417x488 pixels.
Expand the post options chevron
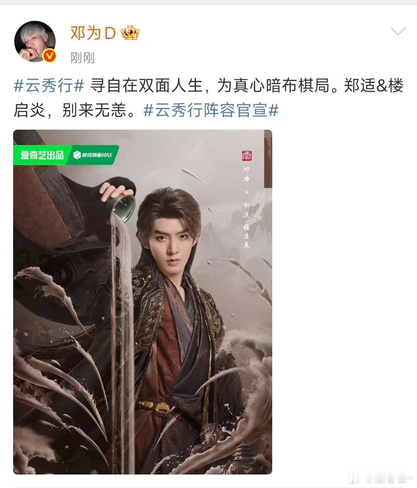click(x=398, y=31)
